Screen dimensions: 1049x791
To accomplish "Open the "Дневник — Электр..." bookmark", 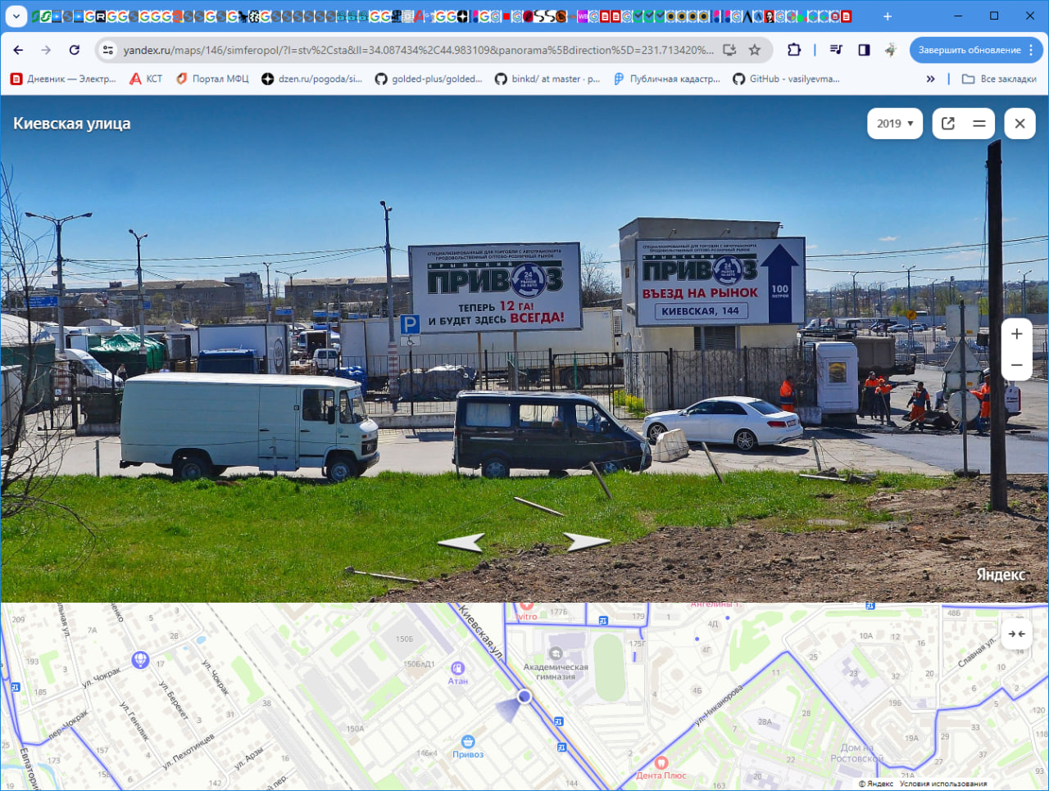I will click(x=63, y=79).
